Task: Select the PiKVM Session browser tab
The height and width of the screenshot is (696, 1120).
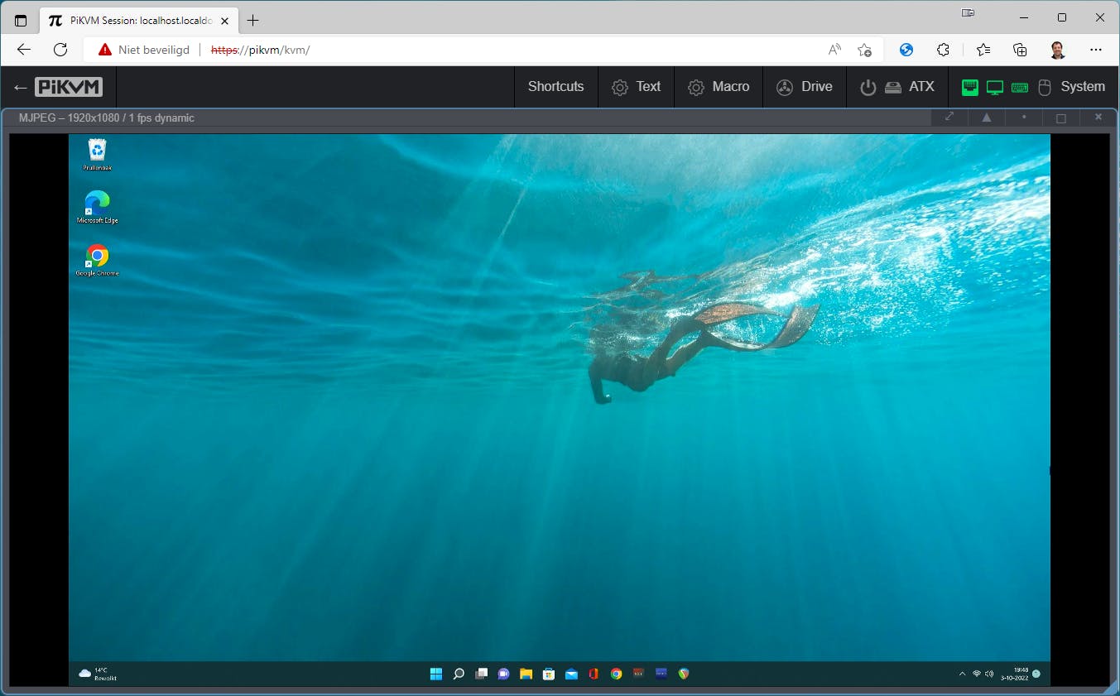Action: (138, 20)
